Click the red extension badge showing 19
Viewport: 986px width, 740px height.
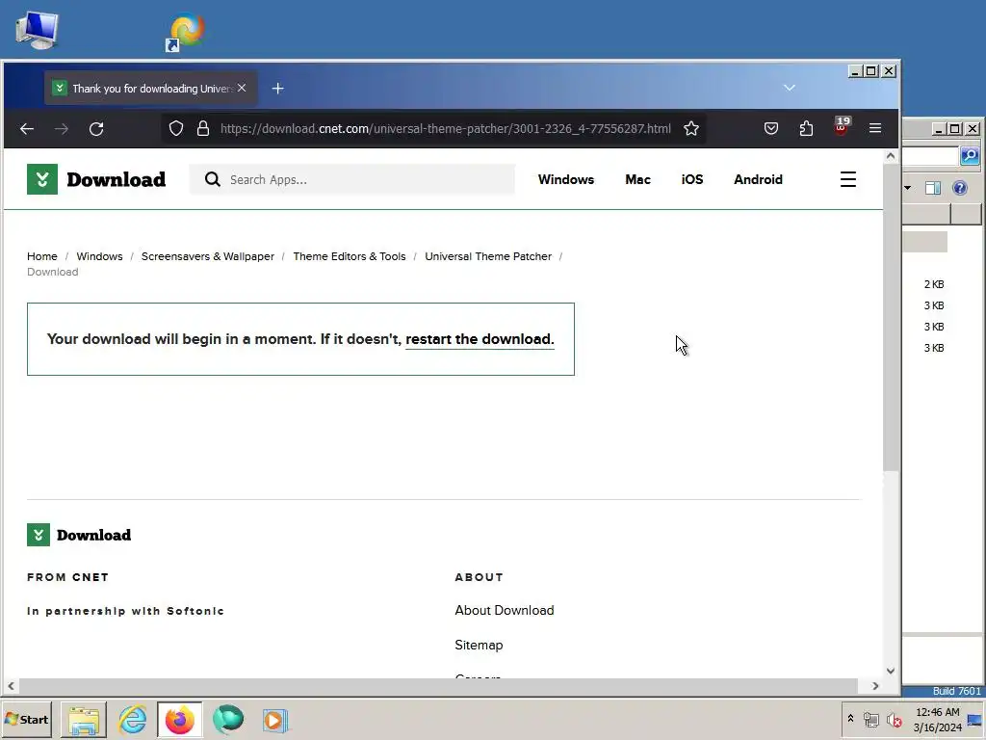pos(842,126)
